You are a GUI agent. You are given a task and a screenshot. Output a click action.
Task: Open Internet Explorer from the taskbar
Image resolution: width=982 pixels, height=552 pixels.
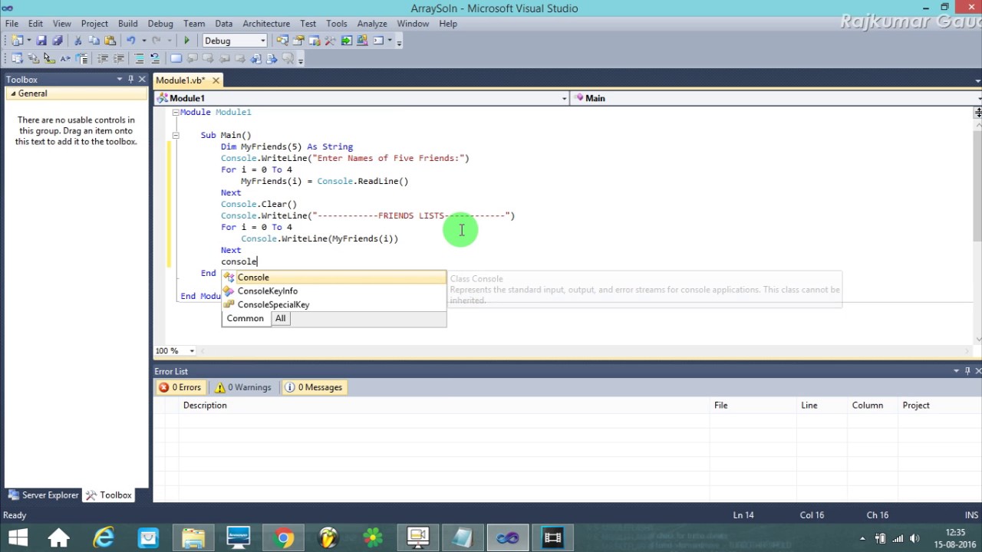click(104, 537)
